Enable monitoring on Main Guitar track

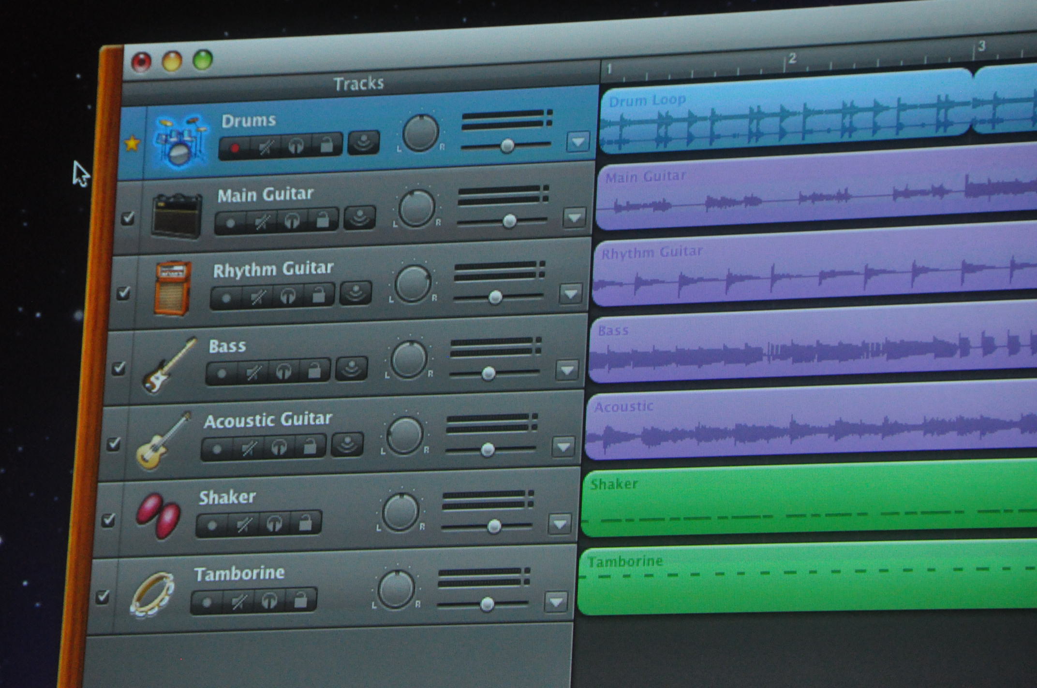[x=360, y=218]
